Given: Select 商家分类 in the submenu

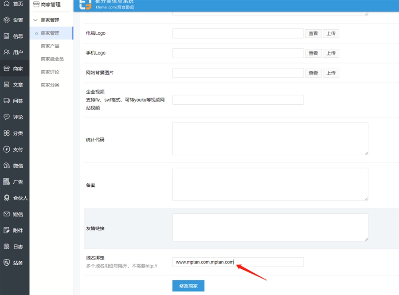Looking at the screenshot, I should pos(50,85).
